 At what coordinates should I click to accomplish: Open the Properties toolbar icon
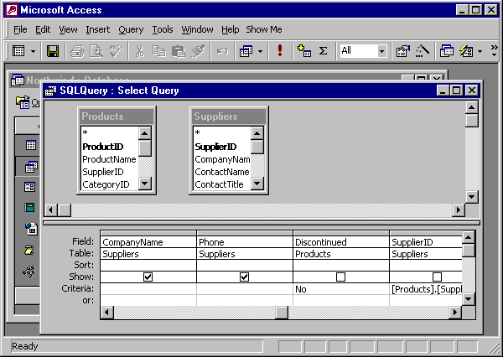tap(403, 51)
